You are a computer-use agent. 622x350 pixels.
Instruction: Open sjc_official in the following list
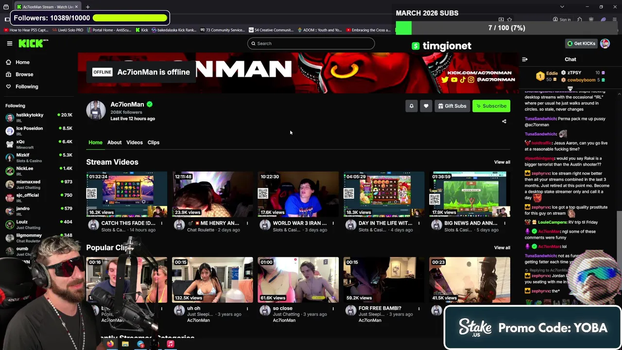coord(39,198)
